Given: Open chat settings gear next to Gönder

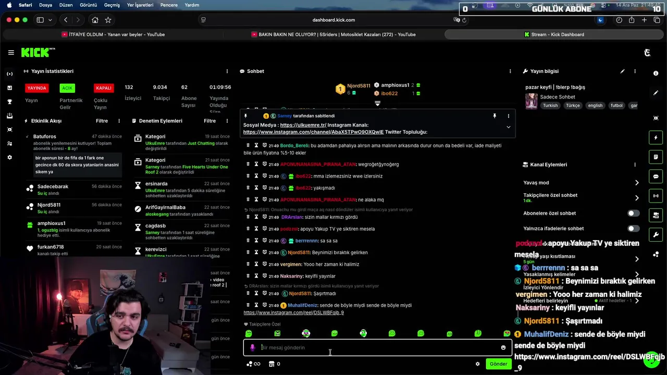Looking at the screenshot, I should [x=477, y=364].
